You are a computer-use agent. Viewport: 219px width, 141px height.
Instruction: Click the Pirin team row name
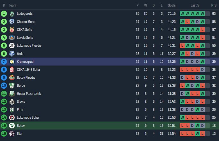pos(20,110)
